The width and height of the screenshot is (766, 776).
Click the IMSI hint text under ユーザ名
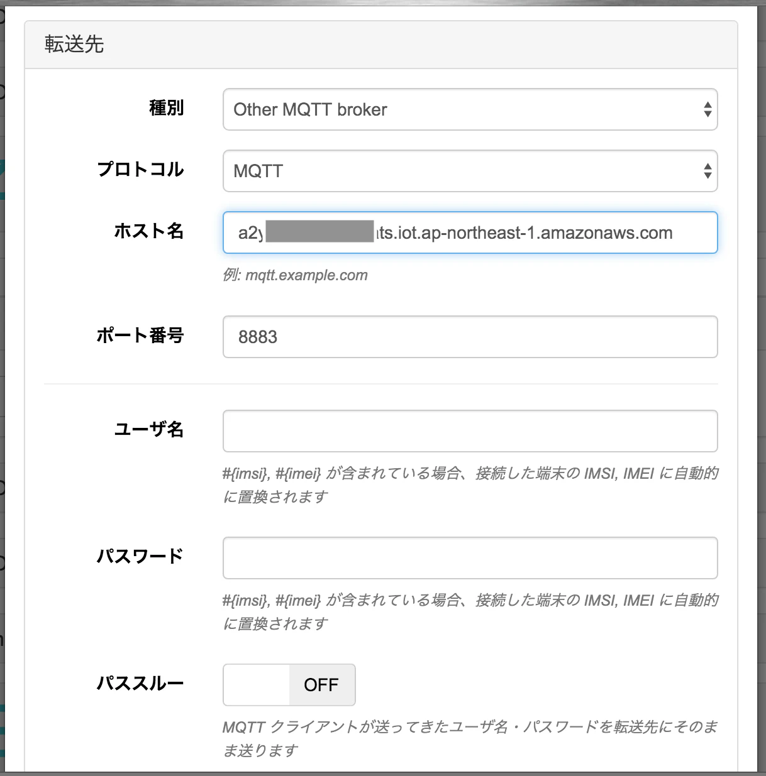[470, 485]
